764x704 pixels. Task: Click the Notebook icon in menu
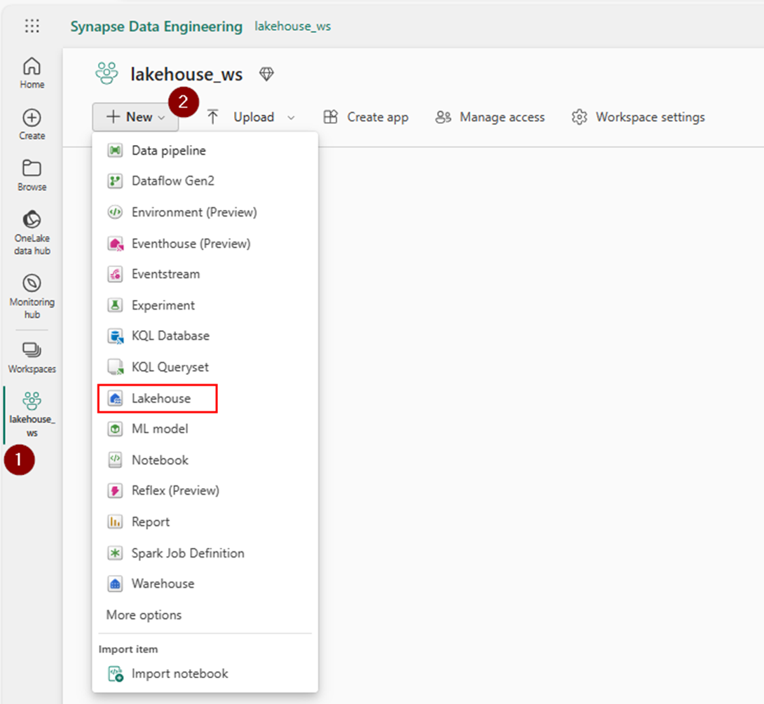pos(115,460)
